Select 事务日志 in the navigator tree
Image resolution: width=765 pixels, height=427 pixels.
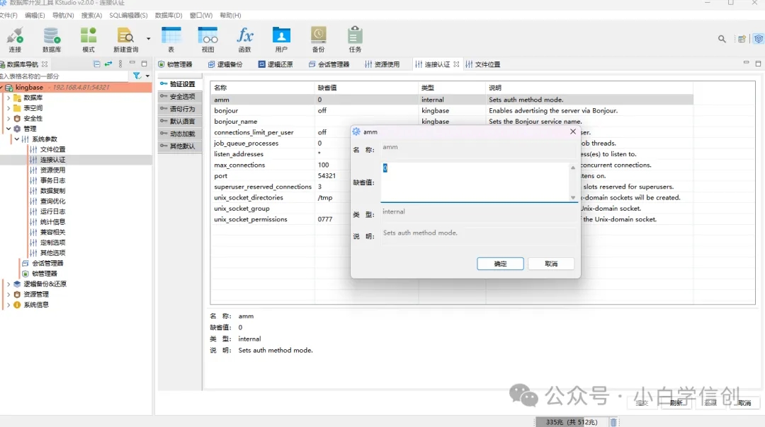click(x=52, y=181)
